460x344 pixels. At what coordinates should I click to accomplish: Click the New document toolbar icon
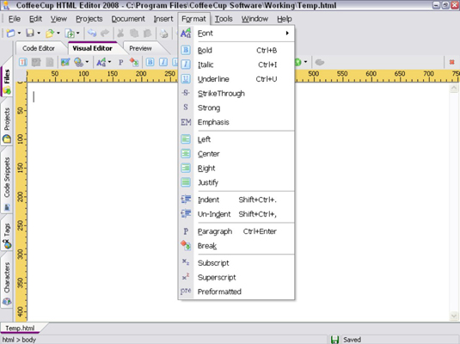click(x=10, y=34)
